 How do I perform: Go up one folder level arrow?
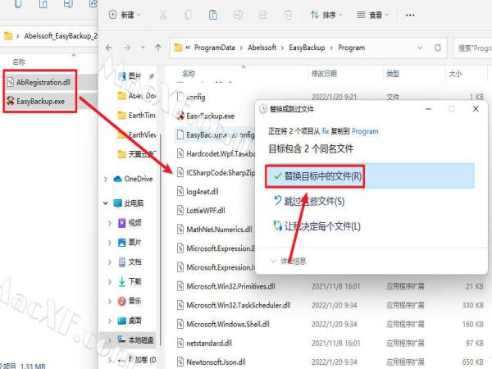[x=157, y=48]
